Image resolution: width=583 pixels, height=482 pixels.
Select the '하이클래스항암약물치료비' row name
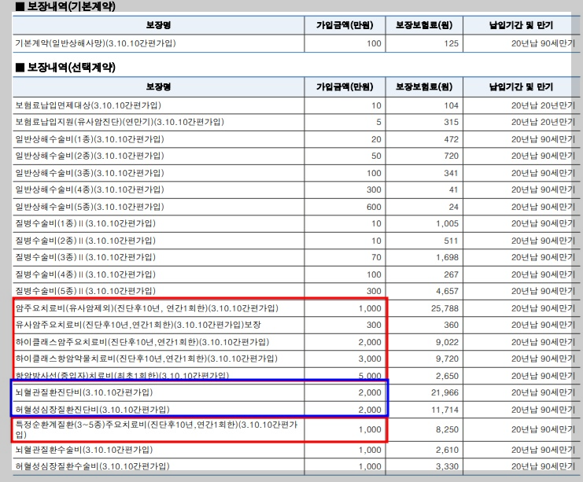146,359
